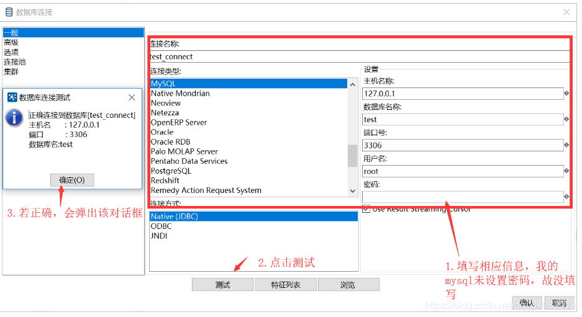This screenshot has height=317, width=582.
Task: Select MySQL connection type
Action: click(x=248, y=84)
